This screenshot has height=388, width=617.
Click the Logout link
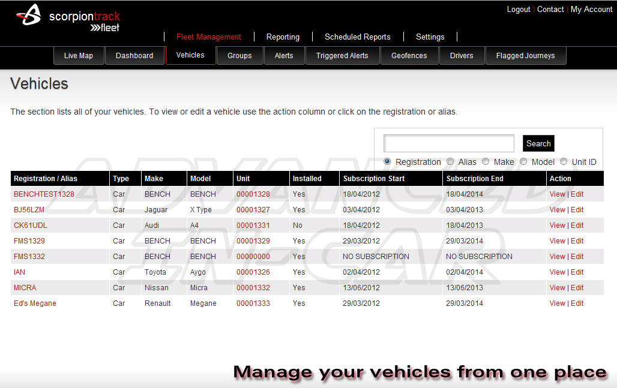(519, 10)
